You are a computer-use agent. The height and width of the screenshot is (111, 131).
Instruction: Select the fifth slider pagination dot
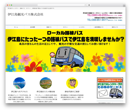[x=70, y=69]
